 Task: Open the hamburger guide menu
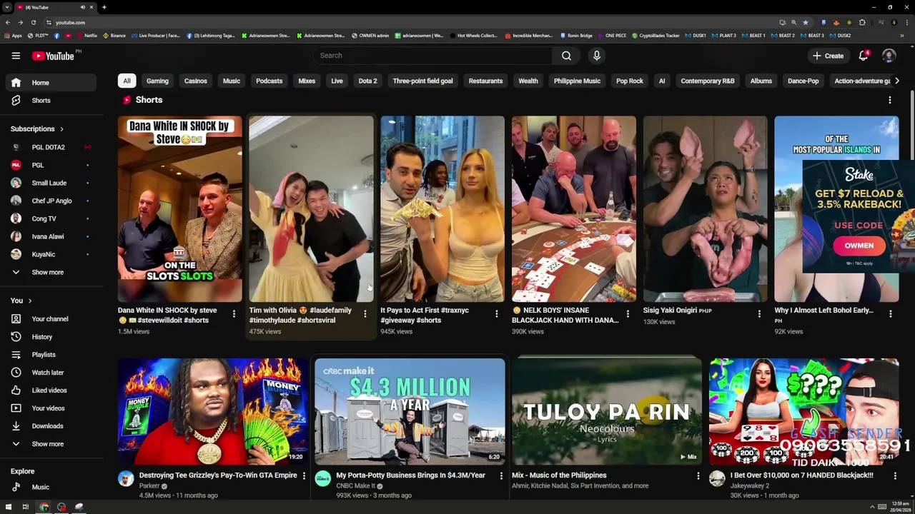click(16, 56)
